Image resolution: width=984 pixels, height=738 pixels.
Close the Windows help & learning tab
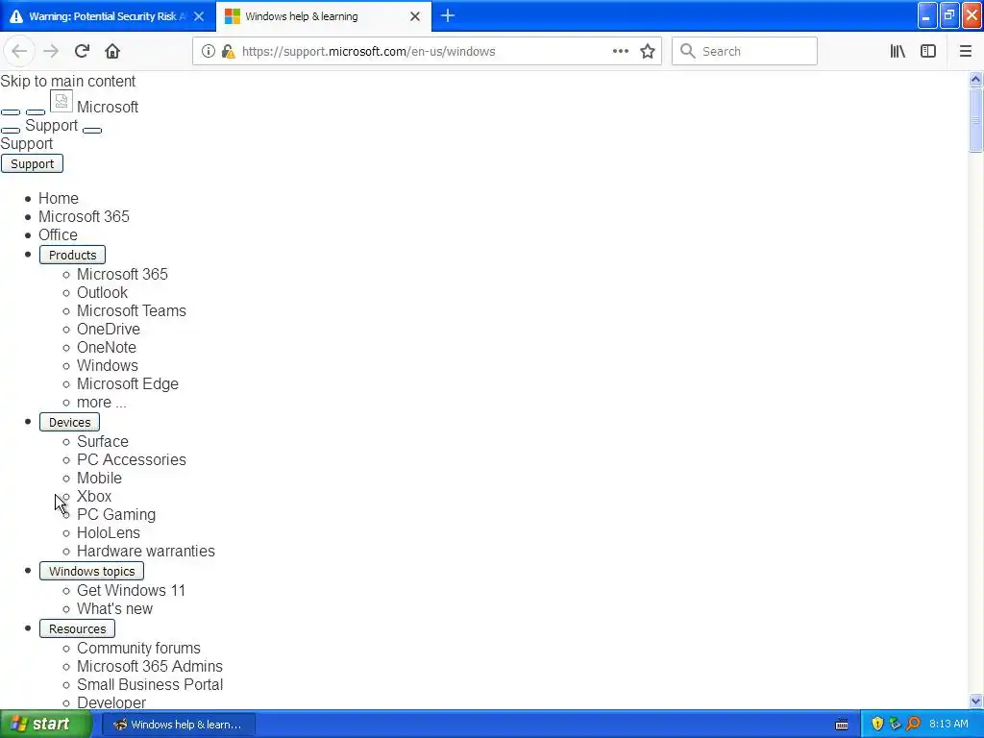pos(415,16)
